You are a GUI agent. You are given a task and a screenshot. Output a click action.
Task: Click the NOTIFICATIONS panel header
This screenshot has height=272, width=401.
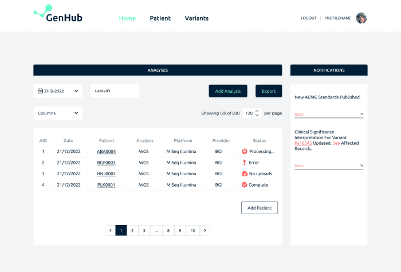[329, 70]
